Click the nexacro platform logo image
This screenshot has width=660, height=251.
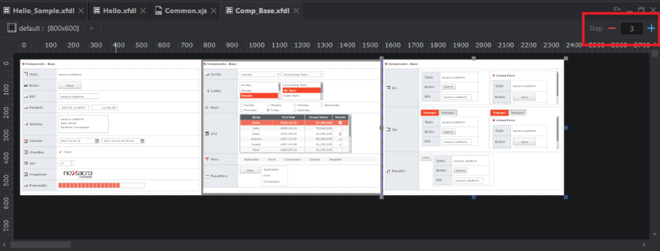pos(78,174)
